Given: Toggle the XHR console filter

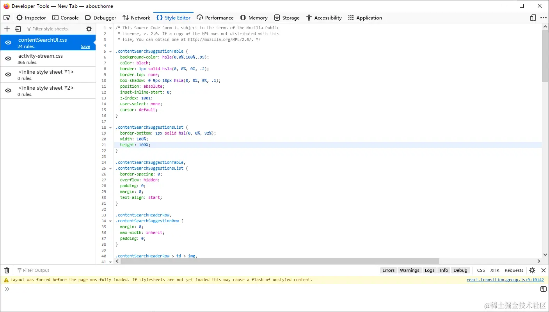Looking at the screenshot, I should [x=495, y=270].
